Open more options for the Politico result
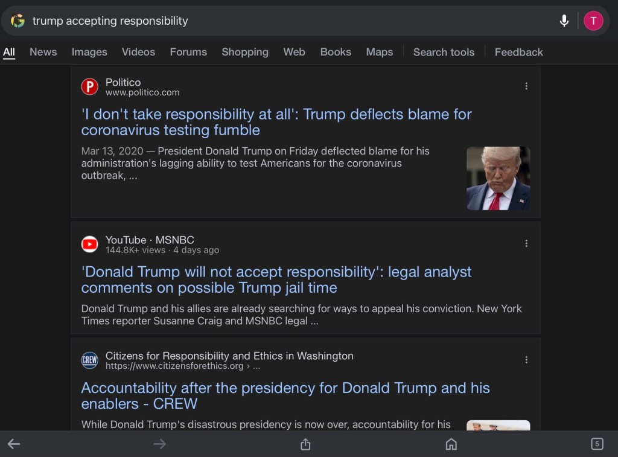618x457 pixels. coord(526,86)
